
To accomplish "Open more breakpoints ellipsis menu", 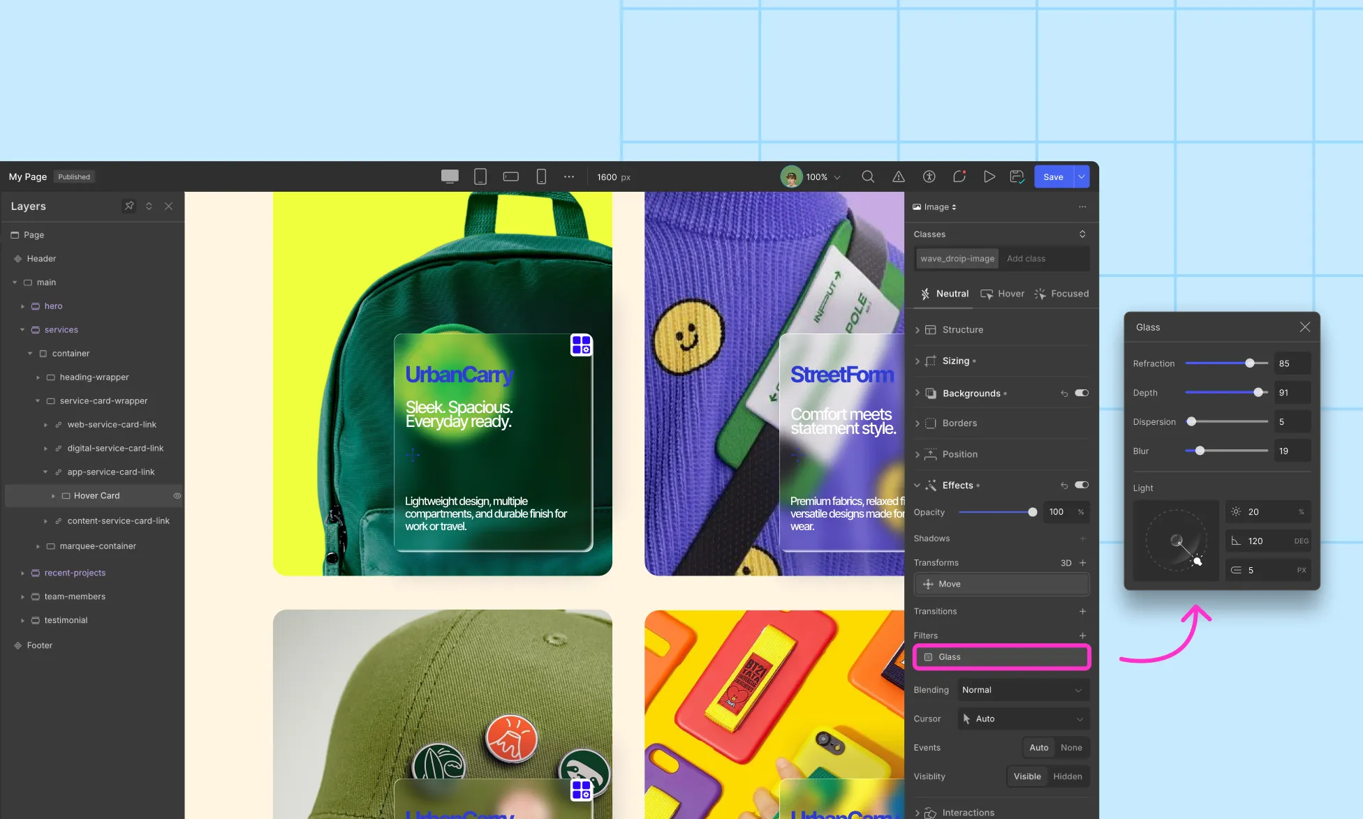I will pos(569,176).
